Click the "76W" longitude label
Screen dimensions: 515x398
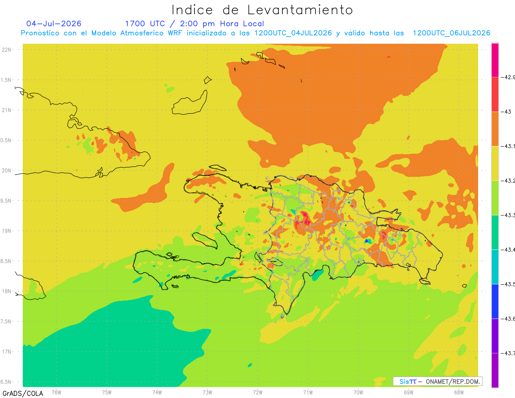click(x=56, y=392)
